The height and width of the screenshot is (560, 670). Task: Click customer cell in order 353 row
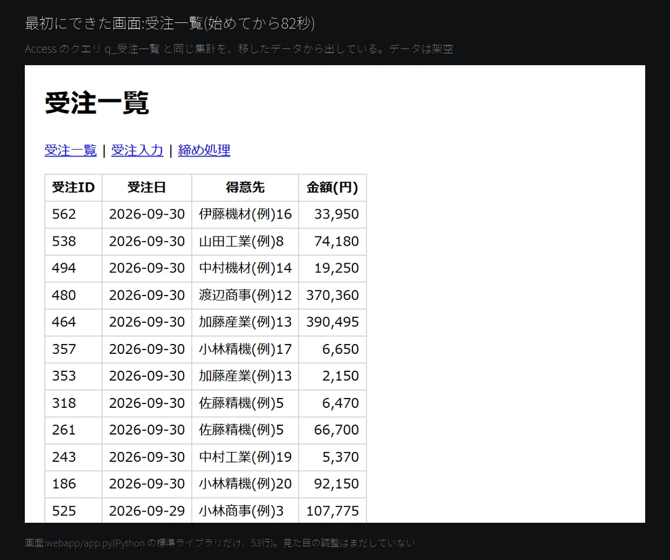[x=245, y=376]
